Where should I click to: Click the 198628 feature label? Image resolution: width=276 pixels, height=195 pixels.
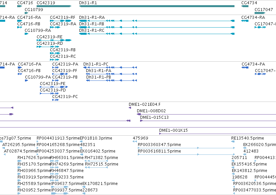click(x=240, y=177)
